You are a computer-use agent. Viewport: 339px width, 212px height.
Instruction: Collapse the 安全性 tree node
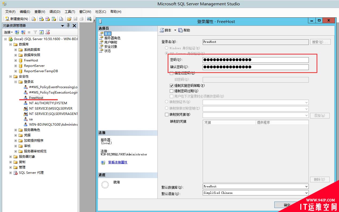pyautogui.click(x=11, y=76)
